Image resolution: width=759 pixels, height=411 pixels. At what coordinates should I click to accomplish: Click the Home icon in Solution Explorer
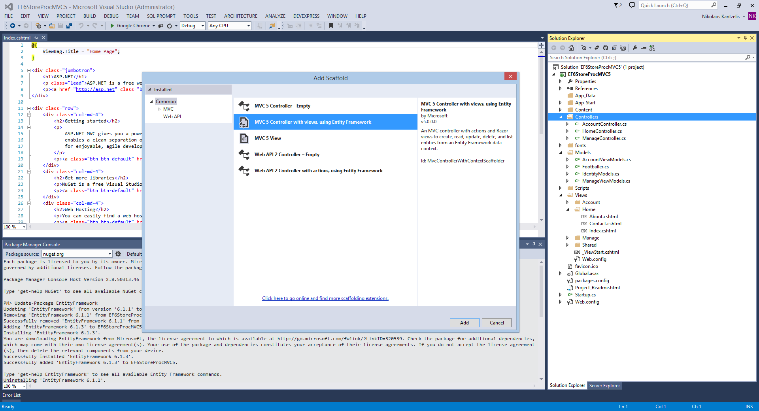pyautogui.click(x=571, y=48)
